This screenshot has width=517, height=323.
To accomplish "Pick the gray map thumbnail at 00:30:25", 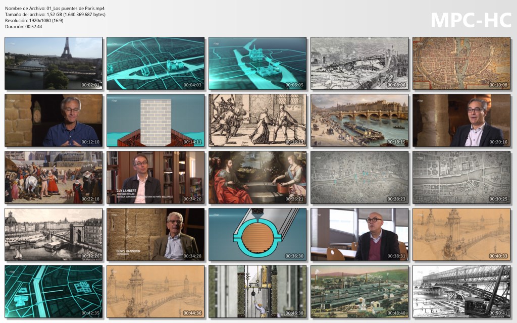I will (x=461, y=177).
